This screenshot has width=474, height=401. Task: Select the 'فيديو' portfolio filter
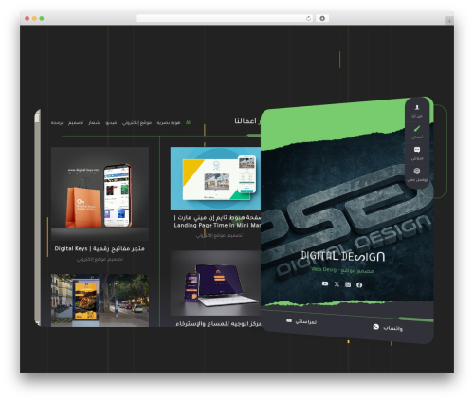[x=111, y=122]
